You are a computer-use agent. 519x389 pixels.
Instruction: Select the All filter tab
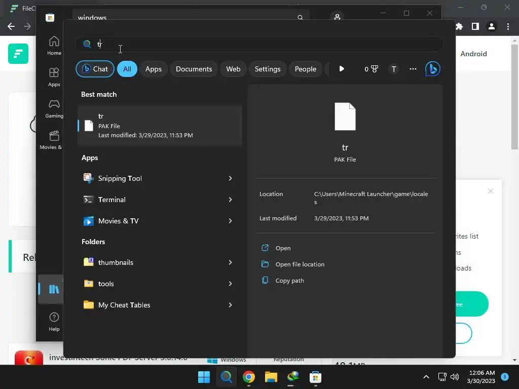pos(127,69)
